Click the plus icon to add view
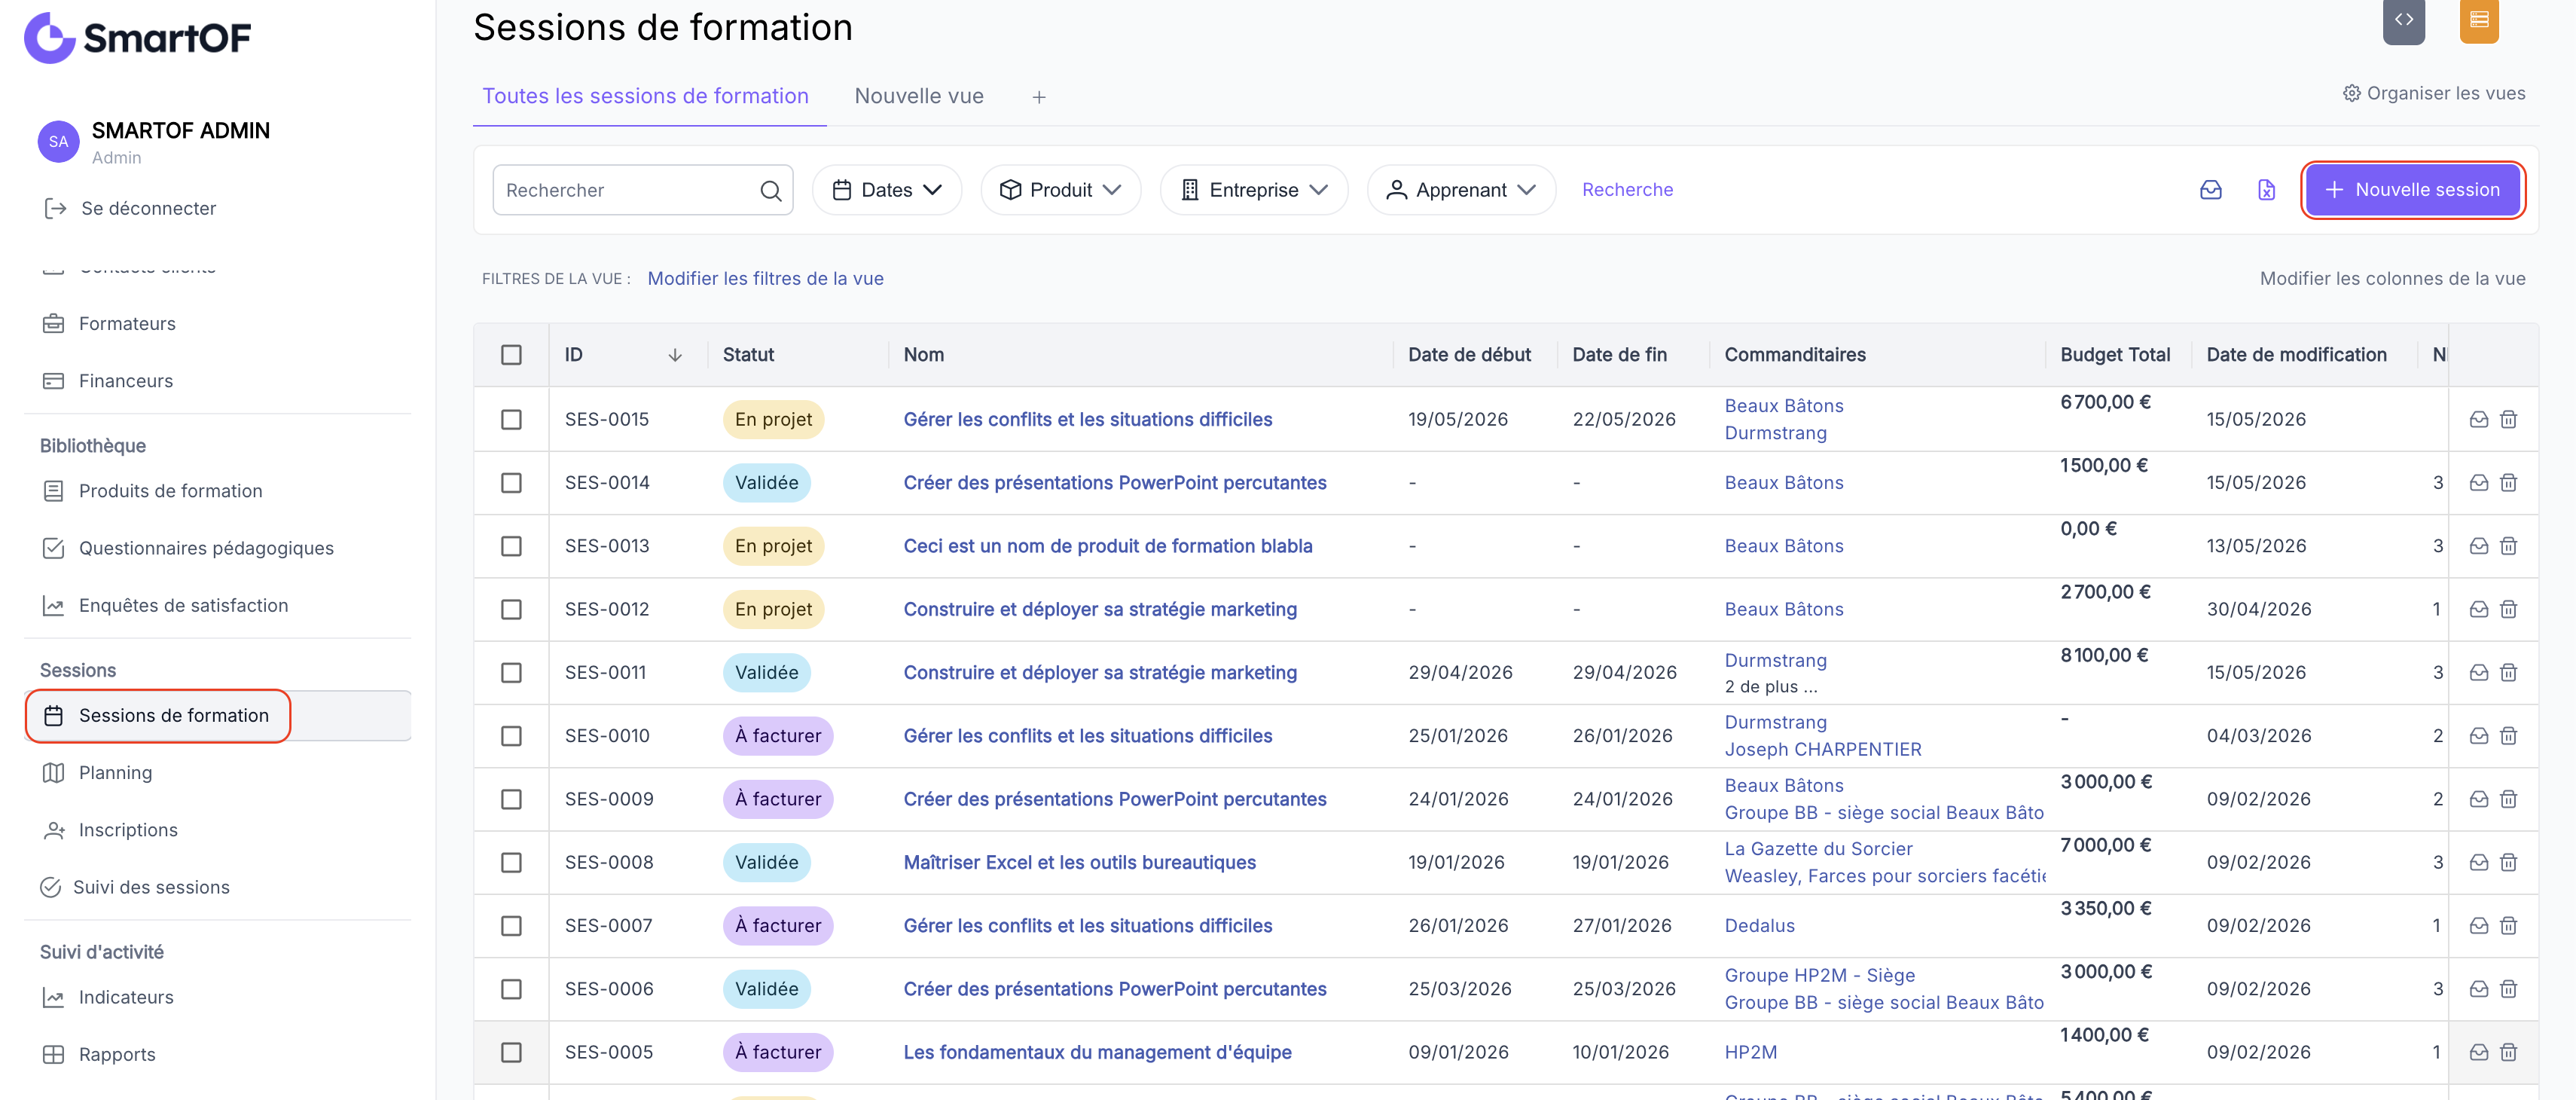Image resolution: width=2576 pixels, height=1100 pixels. 1039,97
